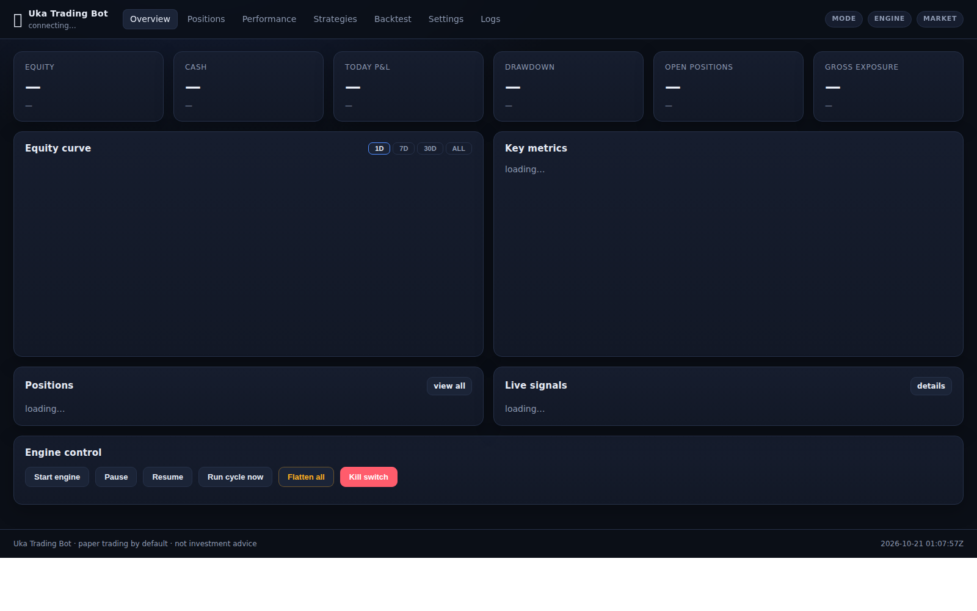The height and width of the screenshot is (611, 977).
Task: Click the footer paper trading disclaimer text
Action: click(x=135, y=544)
